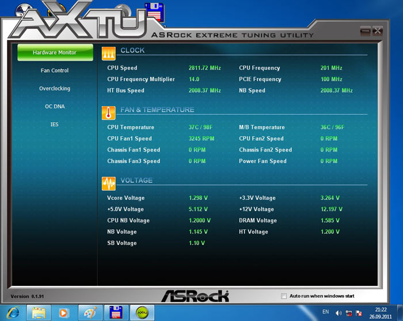The image size is (403, 321).
Task: Enable Auto run when windows start
Action: tap(284, 296)
